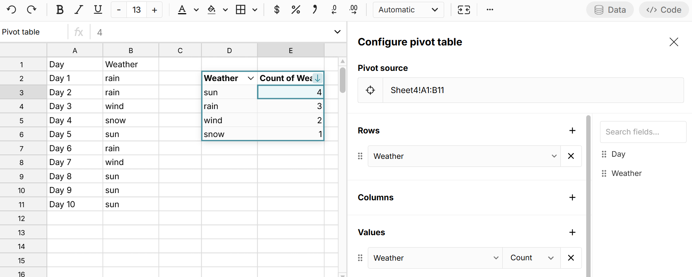This screenshot has width=692, height=277.
Task: Click the merge cells icon
Action: tap(464, 10)
